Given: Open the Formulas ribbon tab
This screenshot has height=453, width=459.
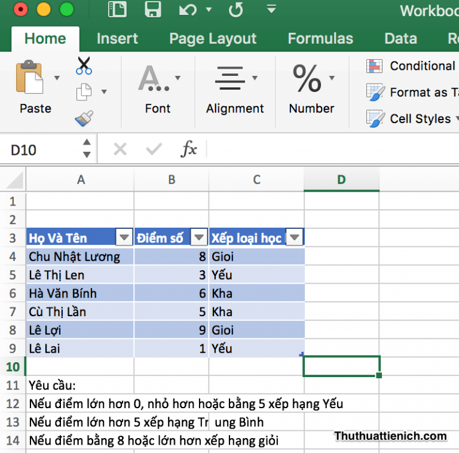Looking at the screenshot, I should coord(320,39).
